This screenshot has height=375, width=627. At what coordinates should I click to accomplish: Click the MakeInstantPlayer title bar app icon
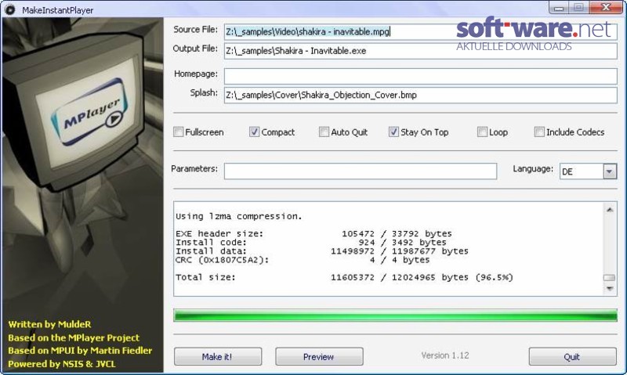pyautogui.click(x=10, y=9)
